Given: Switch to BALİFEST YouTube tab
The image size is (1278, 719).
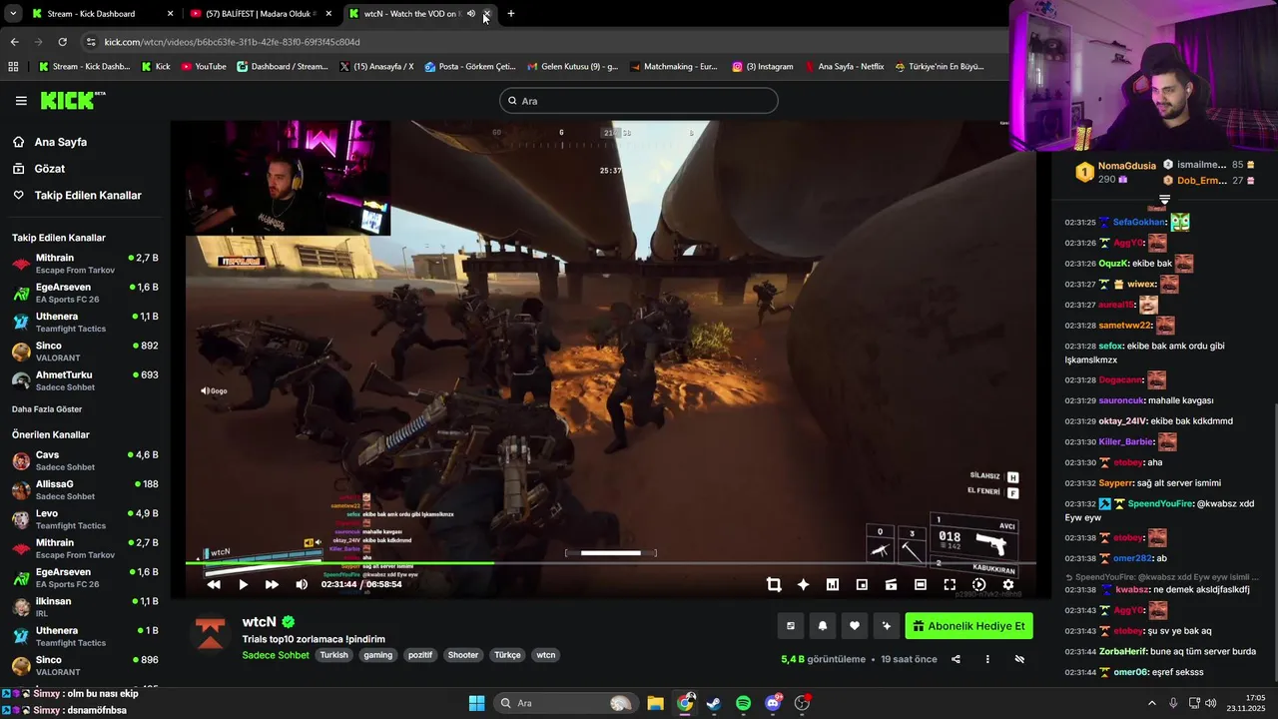Looking at the screenshot, I should coord(260,14).
